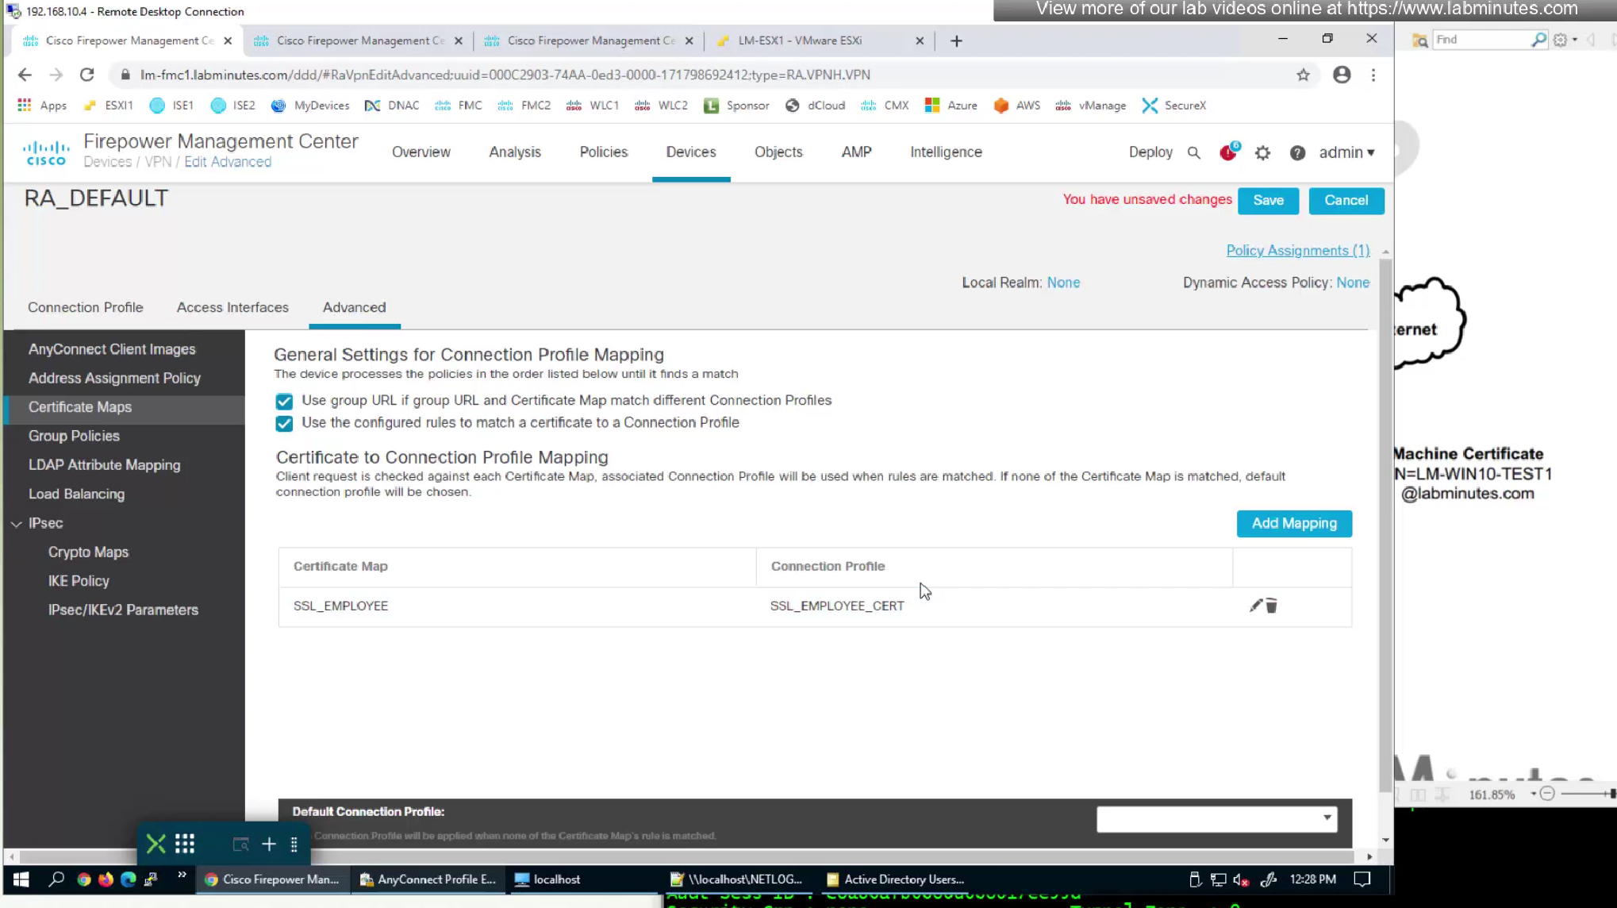Reload the page with the browser refresh icon

click(x=87, y=75)
